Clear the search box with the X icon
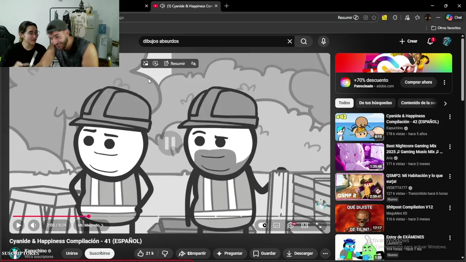Screen dimensions: 466x262 point(290,41)
